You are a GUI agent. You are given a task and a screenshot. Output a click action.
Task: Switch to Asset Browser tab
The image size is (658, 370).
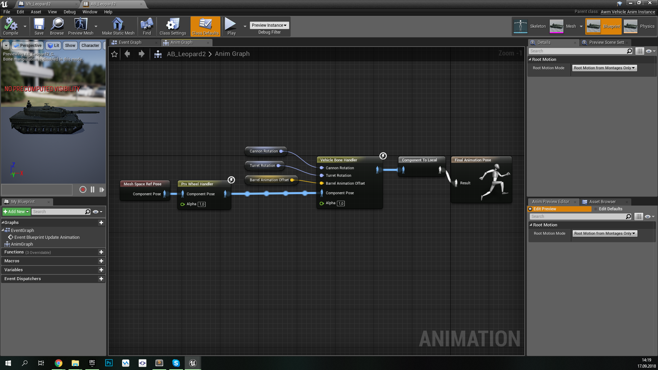click(602, 202)
